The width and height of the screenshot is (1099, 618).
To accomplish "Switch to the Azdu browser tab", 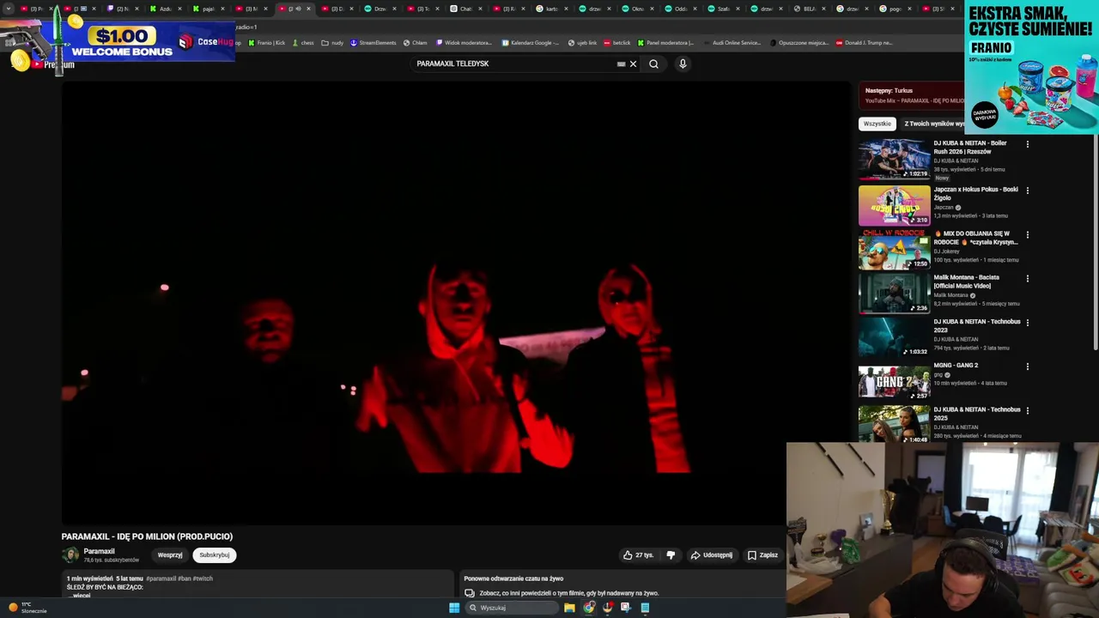I will [x=164, y=9].
